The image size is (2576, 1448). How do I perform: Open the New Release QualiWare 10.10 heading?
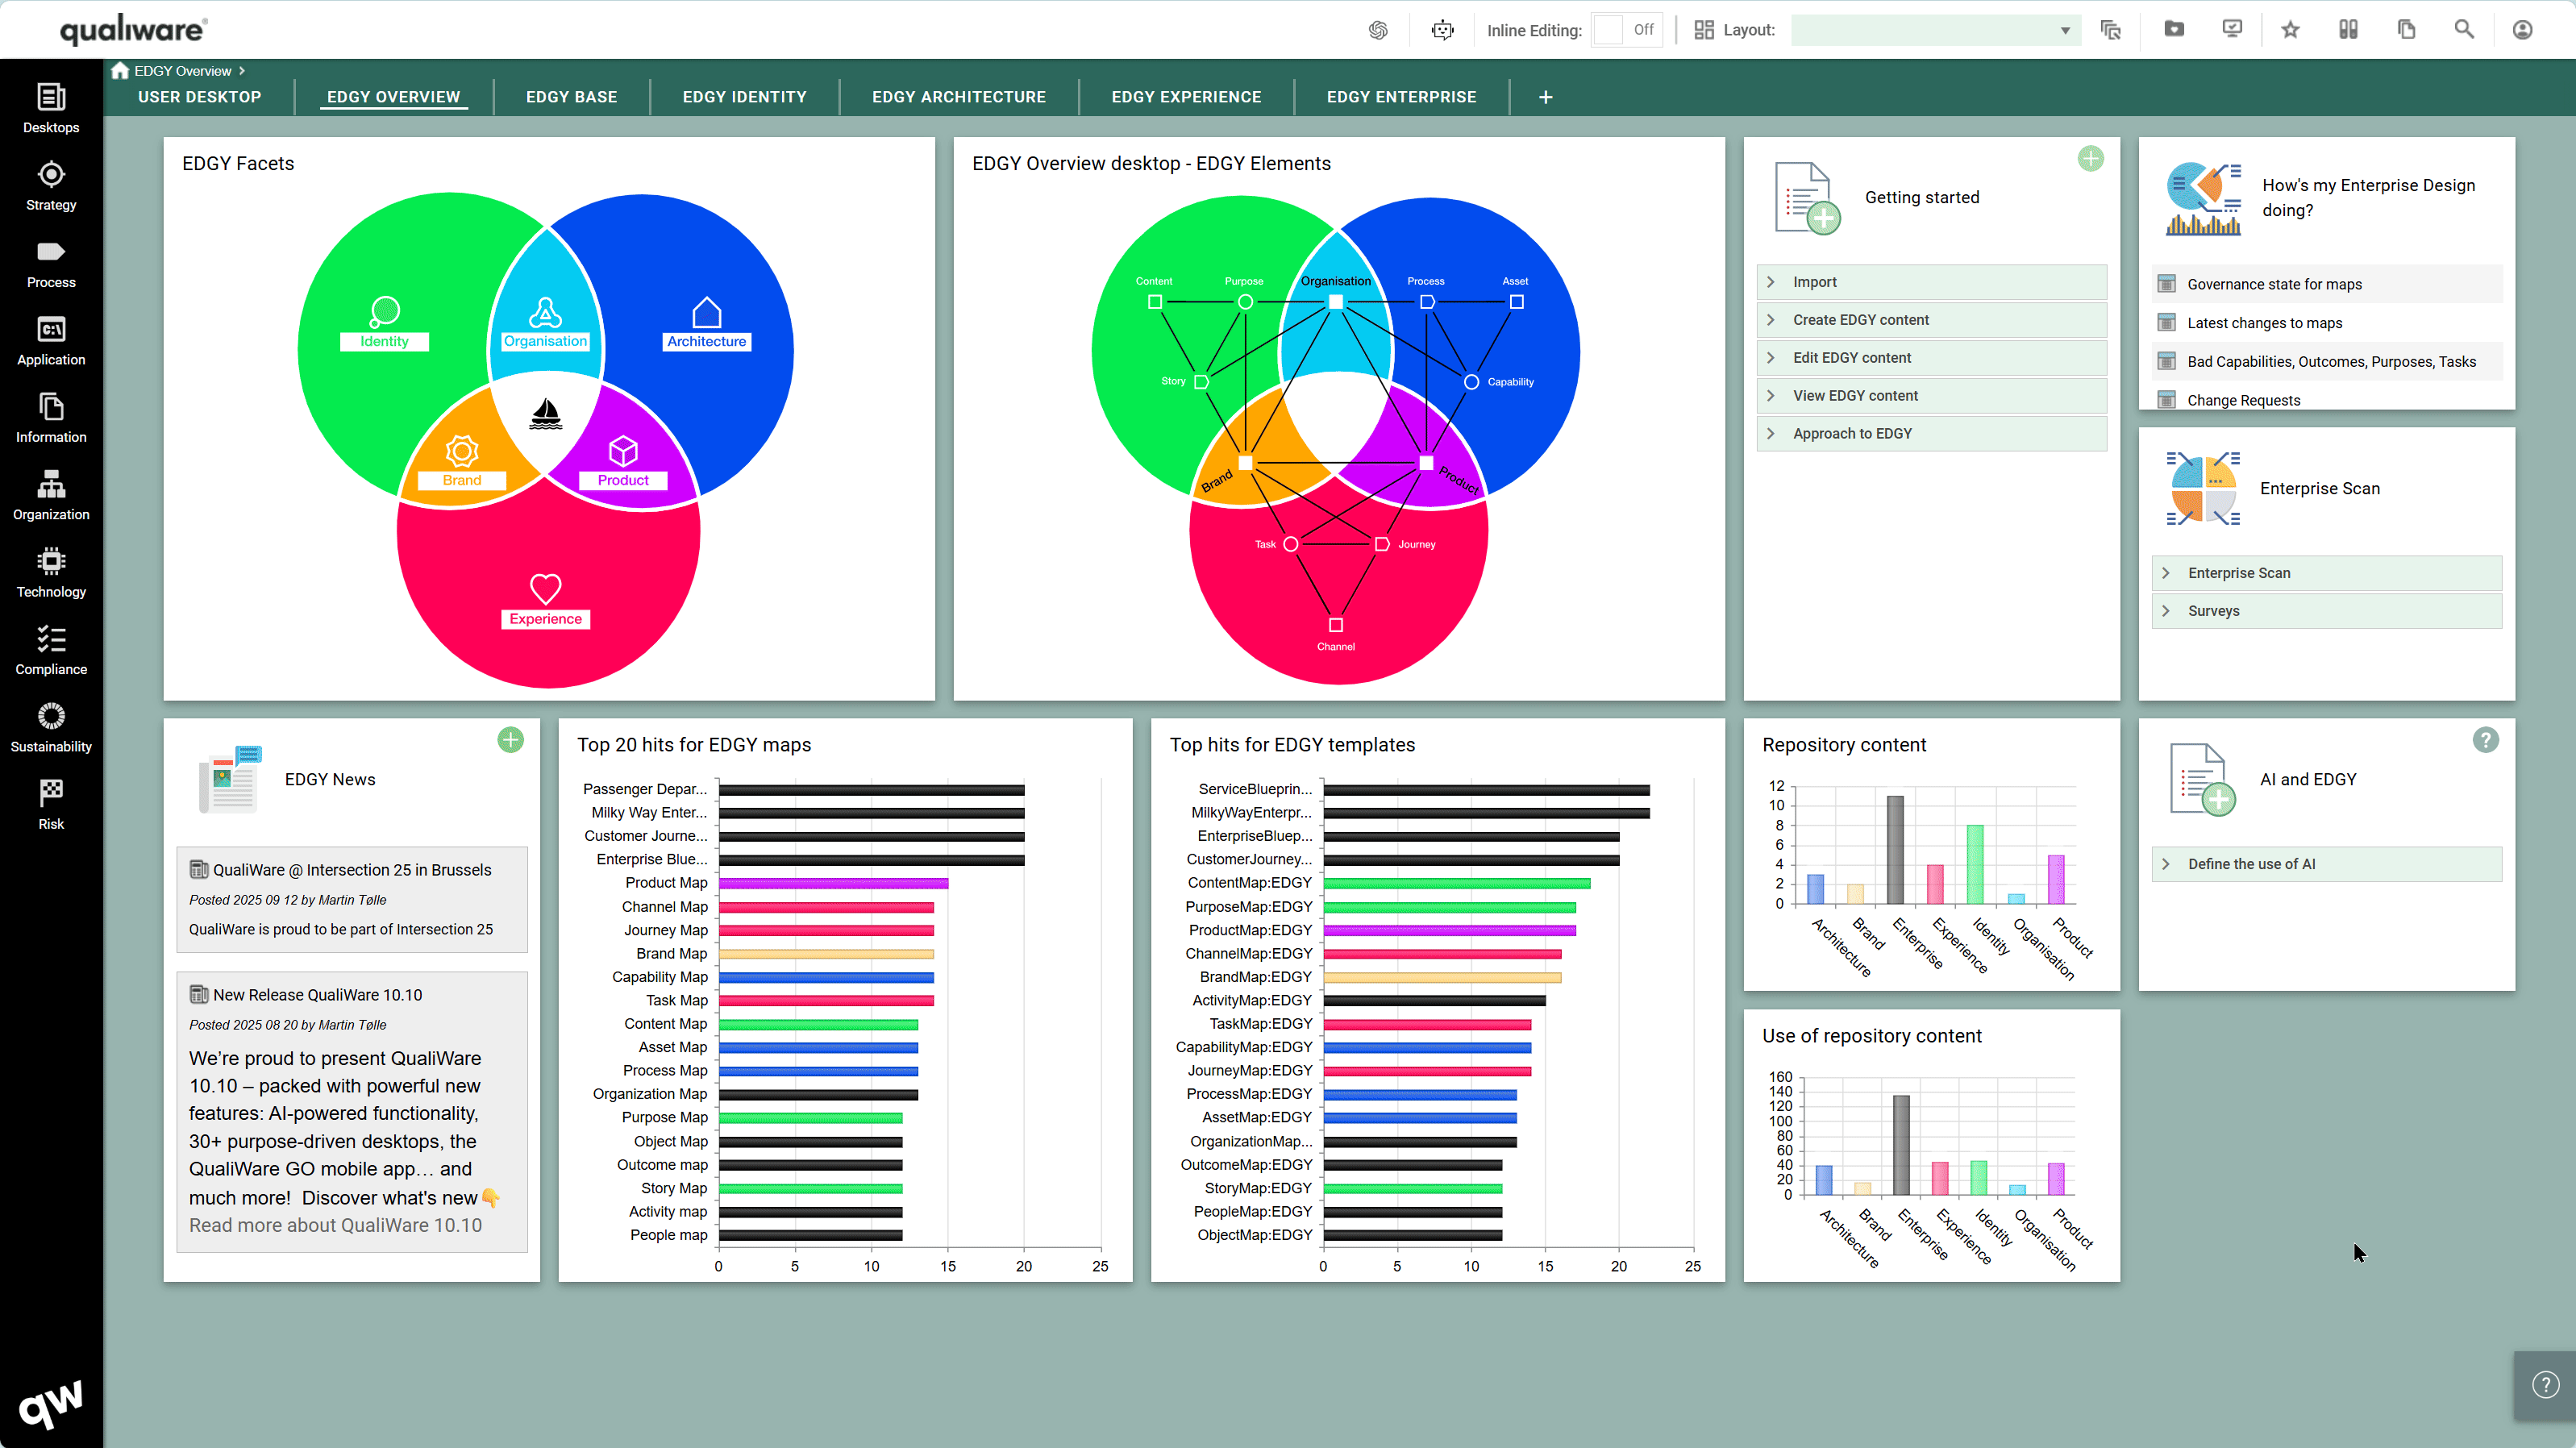[x=317, y=995]
